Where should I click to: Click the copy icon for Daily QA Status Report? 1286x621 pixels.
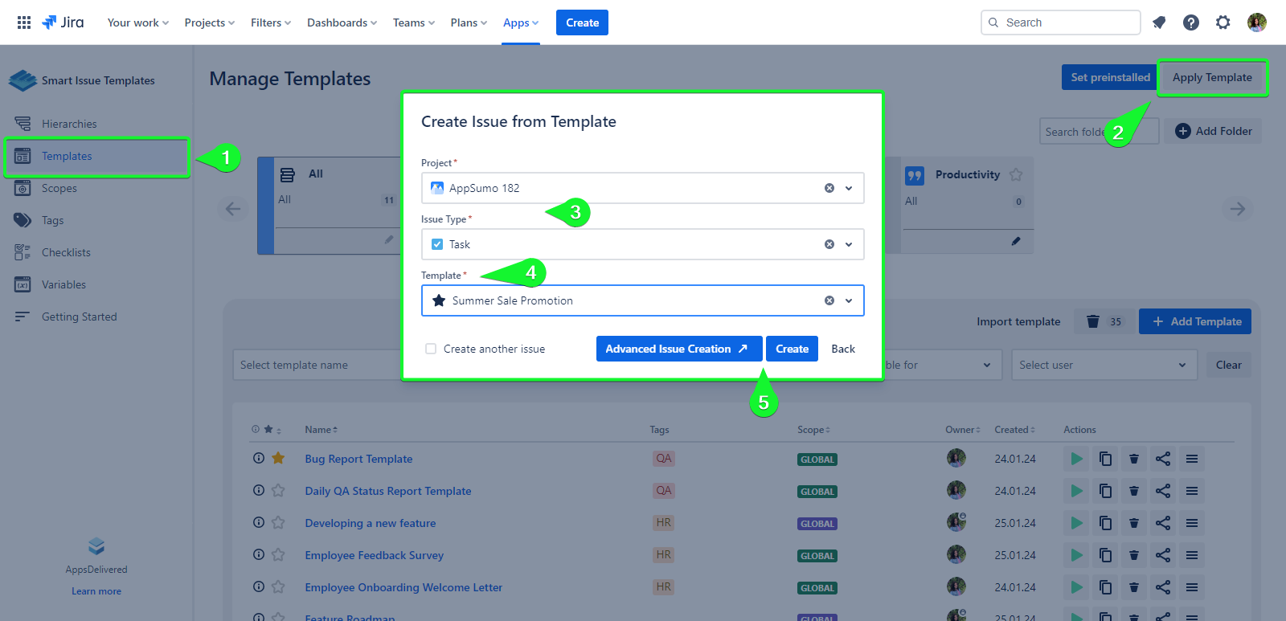(1105, 491)
